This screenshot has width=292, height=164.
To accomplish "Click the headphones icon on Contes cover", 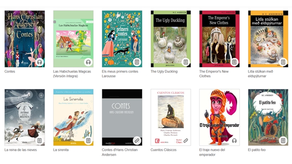I will (x=39, y=62).
